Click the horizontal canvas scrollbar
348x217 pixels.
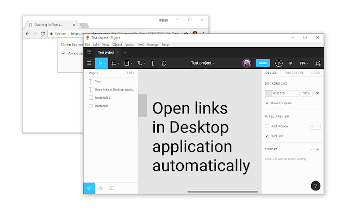222,192
